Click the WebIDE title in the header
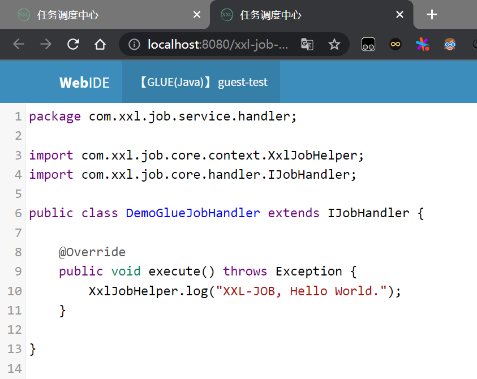 pyautogui.click(x=84, y=82)
